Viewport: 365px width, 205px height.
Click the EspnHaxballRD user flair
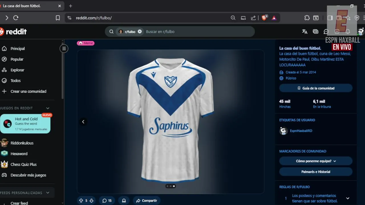[x=301, y=131]
